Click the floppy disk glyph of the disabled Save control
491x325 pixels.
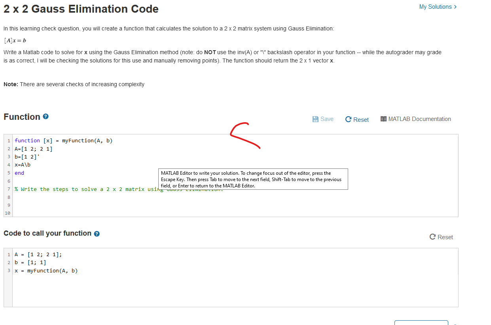(x=315, y=119)
